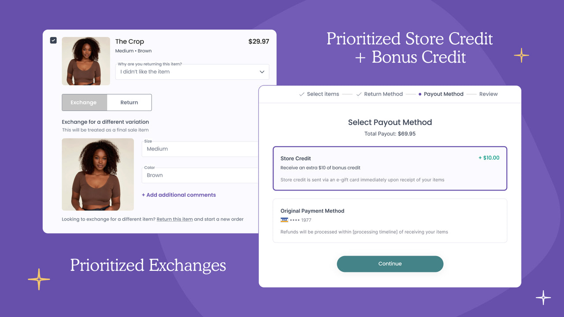Open the Return this item link
Image resolution: width=564 pixels, height=317 pixels.
[x=174, y=219]
